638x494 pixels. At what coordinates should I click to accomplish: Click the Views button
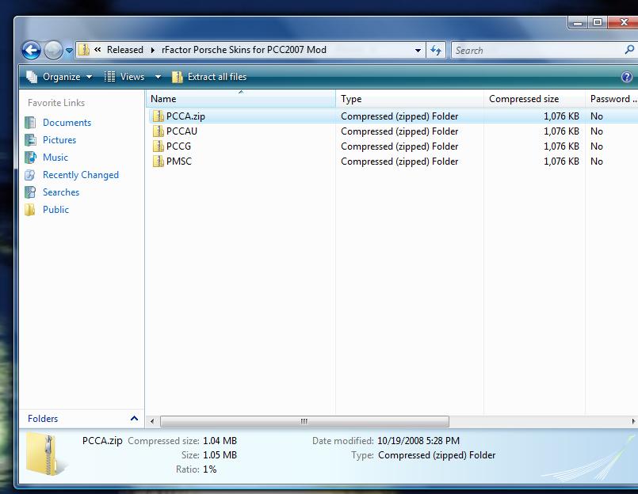click(124, 77)
